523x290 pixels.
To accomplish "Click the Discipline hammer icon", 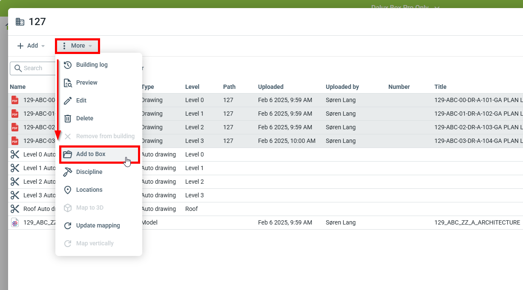I will pyautogui.click(x=67, y=172).
